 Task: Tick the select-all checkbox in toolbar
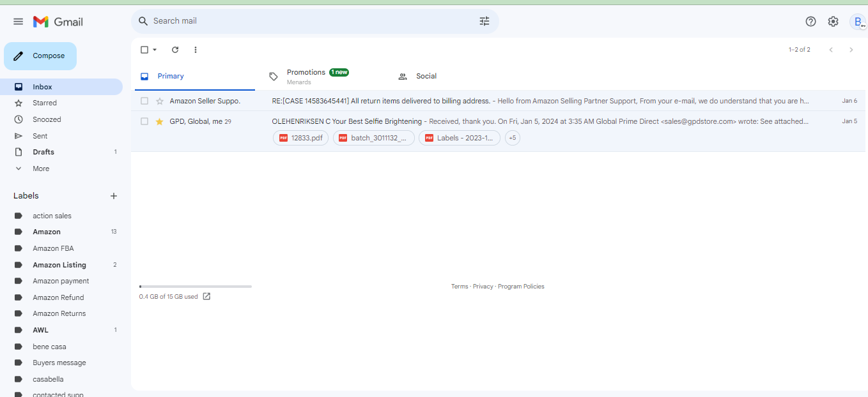[144, 50]
